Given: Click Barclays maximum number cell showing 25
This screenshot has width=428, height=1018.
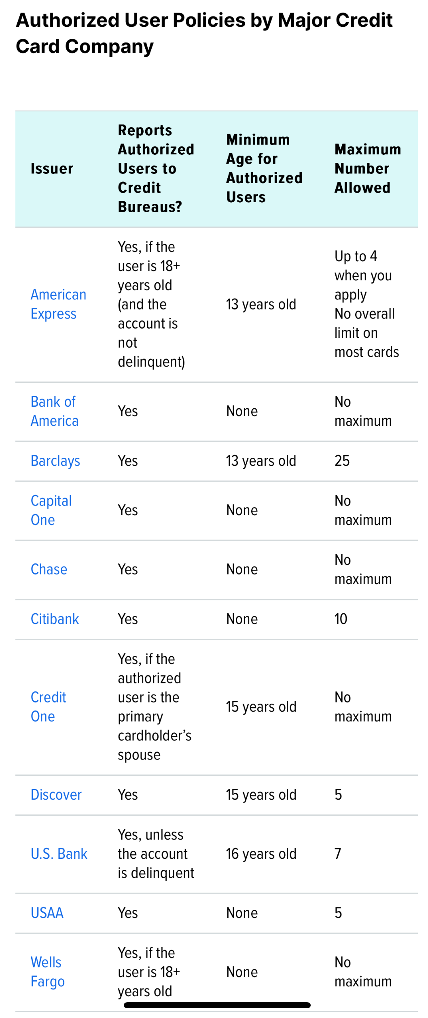Looking at the screenshot, I should [342, 461].
